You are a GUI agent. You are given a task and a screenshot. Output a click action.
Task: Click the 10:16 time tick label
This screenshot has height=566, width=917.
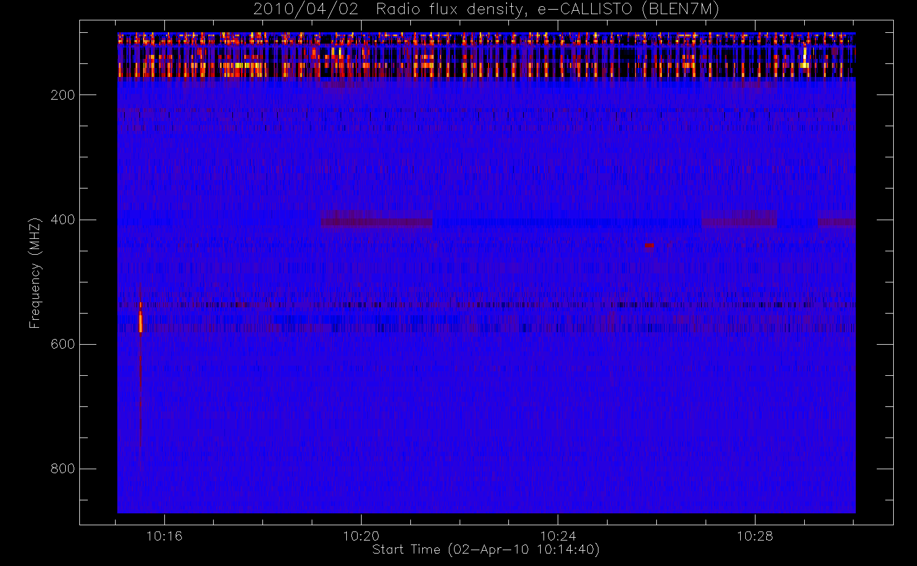click(164, 536)
